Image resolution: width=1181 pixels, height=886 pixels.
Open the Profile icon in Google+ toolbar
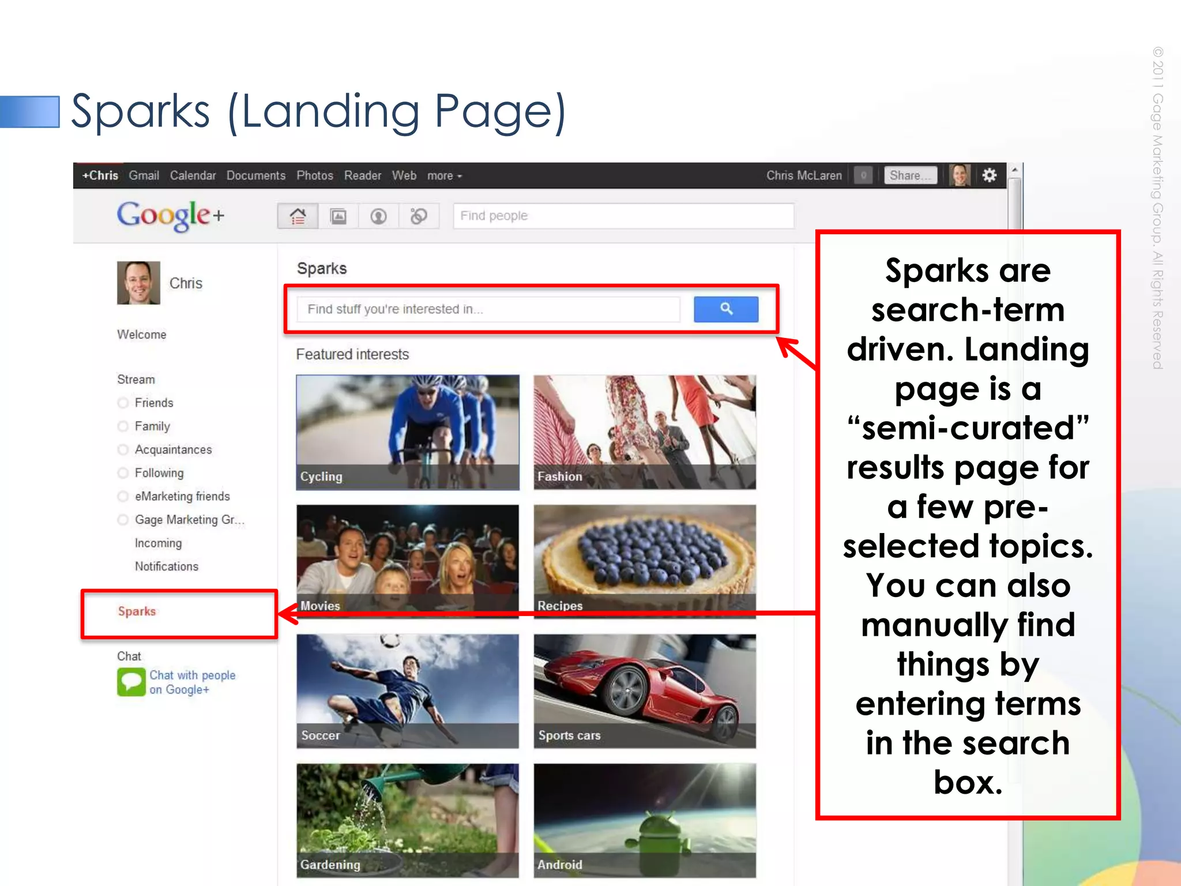[x=378, y=216]
